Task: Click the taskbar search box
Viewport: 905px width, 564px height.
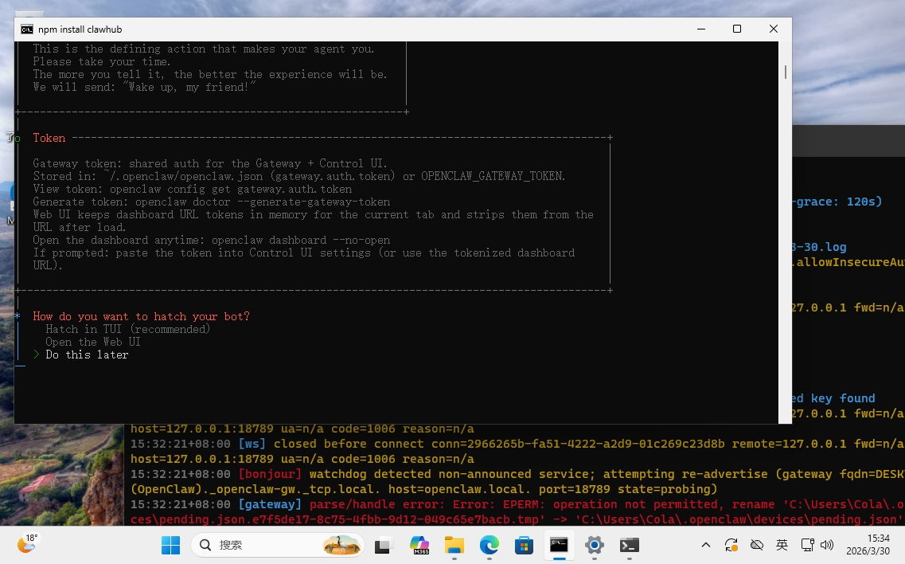Action: pyautogui.click(x=278, y=545)
